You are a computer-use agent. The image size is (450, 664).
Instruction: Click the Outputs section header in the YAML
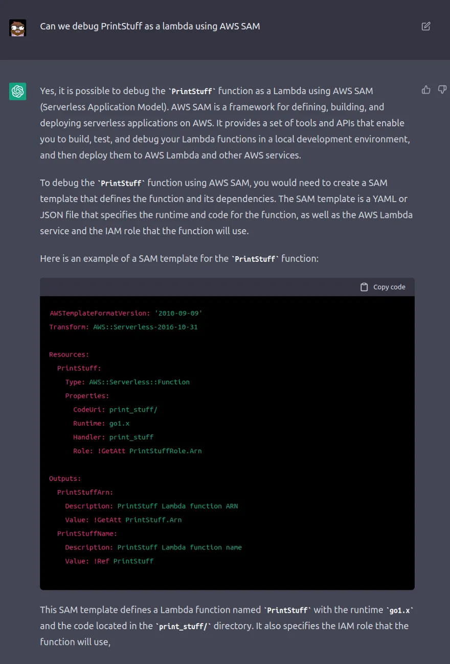[x=64, y=478]
